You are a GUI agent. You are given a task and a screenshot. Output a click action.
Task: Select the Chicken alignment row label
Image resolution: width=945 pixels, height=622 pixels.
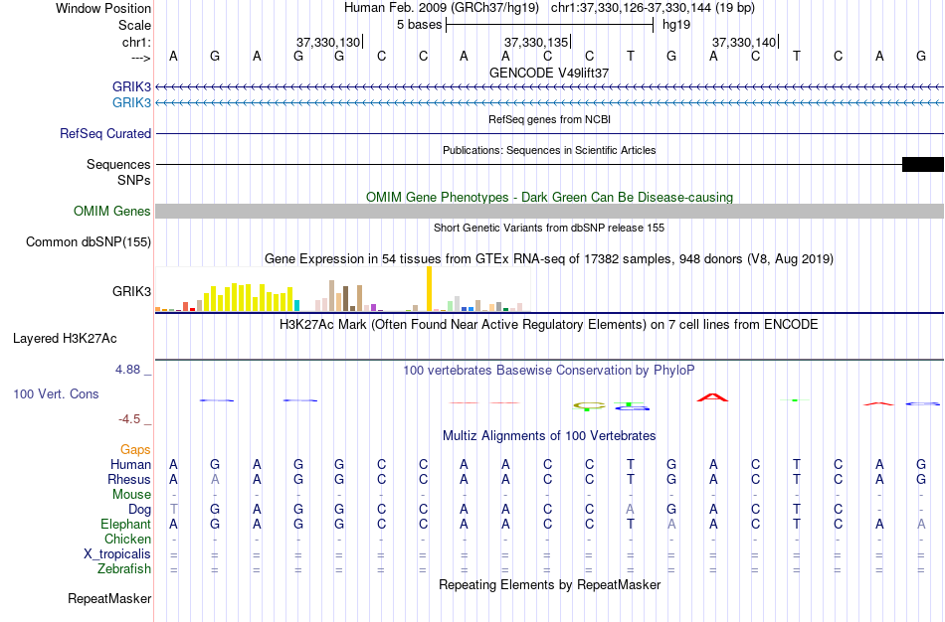click(x=127, y=539)
